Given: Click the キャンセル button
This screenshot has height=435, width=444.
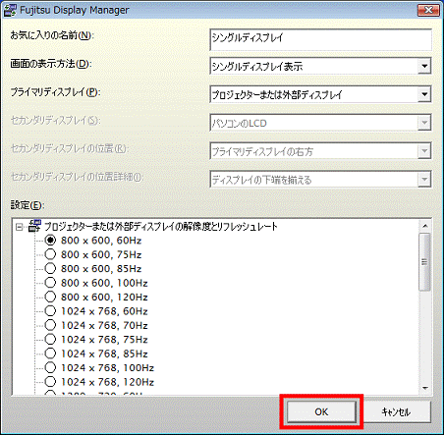Looking at the screenshot, I should (x=396, y=411).
